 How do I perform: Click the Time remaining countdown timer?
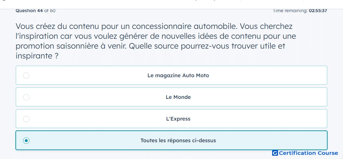coord(300,11)
